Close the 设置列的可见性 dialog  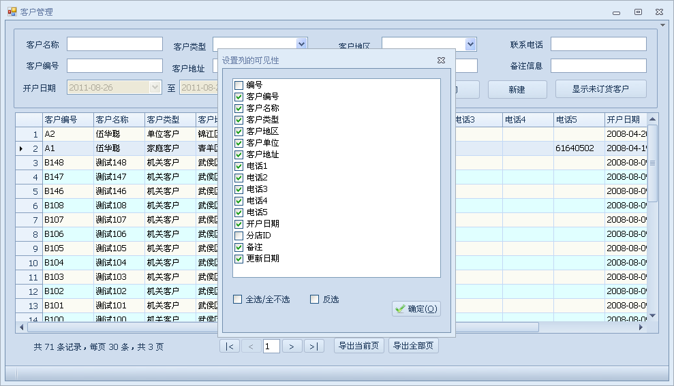pos(441,60)
